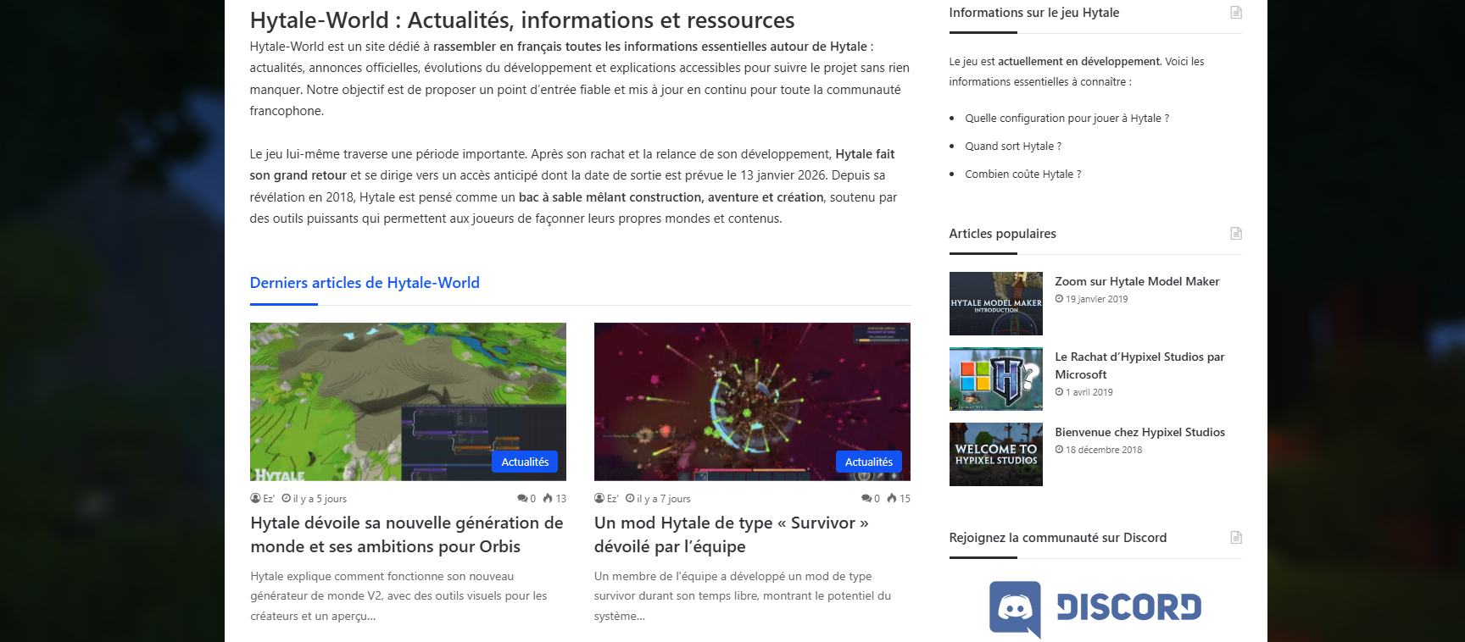Click author Ez' icon on Orbis article
Screen dimensions: 1465x642
pyautogui.click(x=255, y=499)
